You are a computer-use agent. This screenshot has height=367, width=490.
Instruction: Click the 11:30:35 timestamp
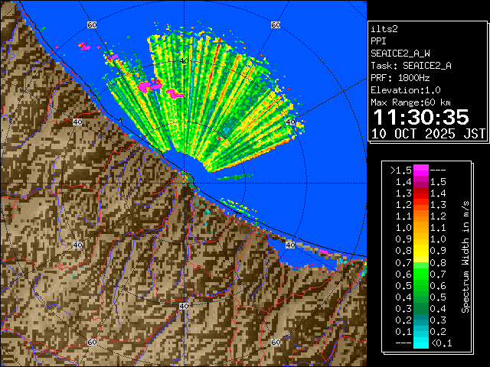420,116
